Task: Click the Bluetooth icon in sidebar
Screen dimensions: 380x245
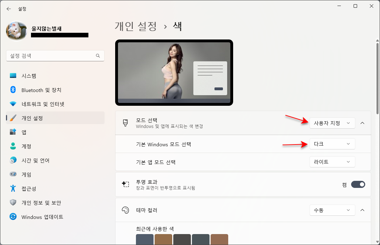Action: [x=13, y=90]
